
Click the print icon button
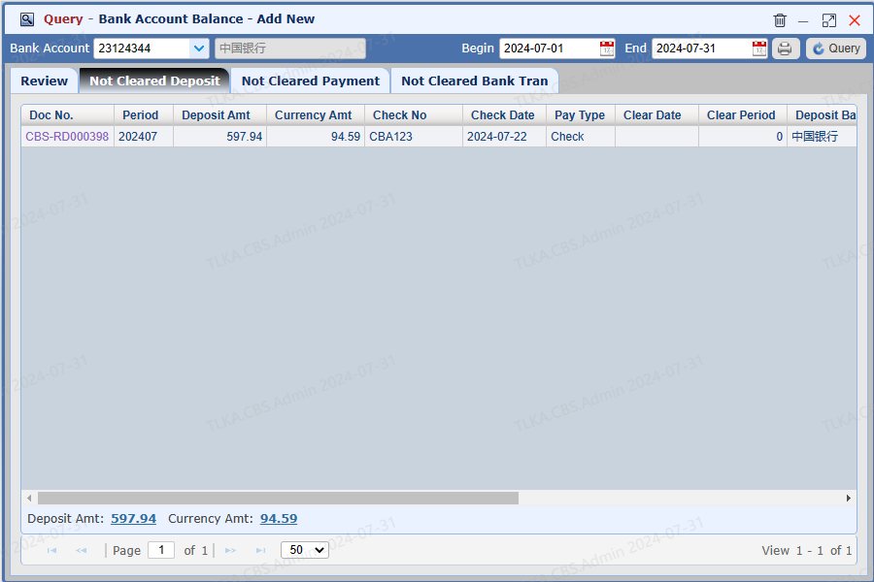786,48
